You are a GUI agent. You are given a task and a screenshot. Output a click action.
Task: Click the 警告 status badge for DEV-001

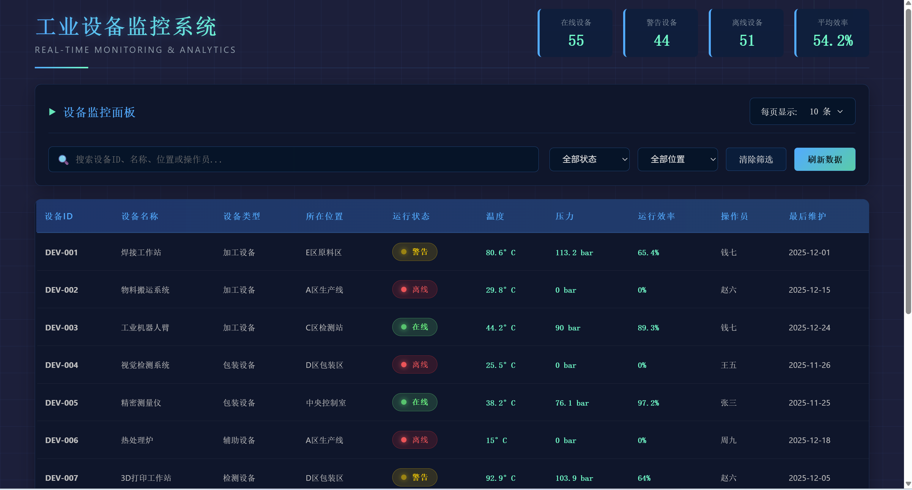[414, 252]
